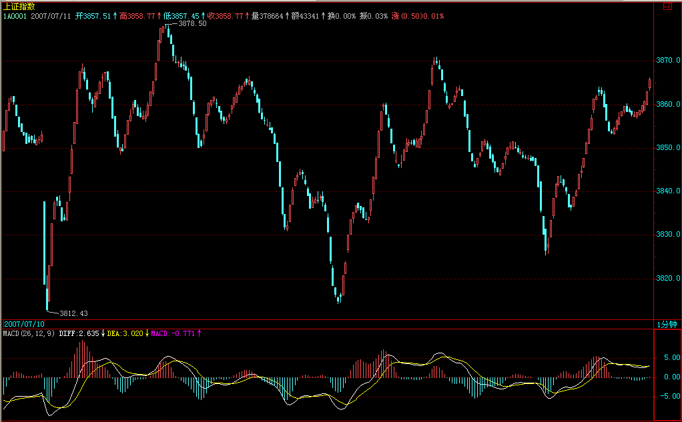Click the opening price 开3857.51 value
The image size is (682, 422).
pyautogui.click(x=93, y=15)
